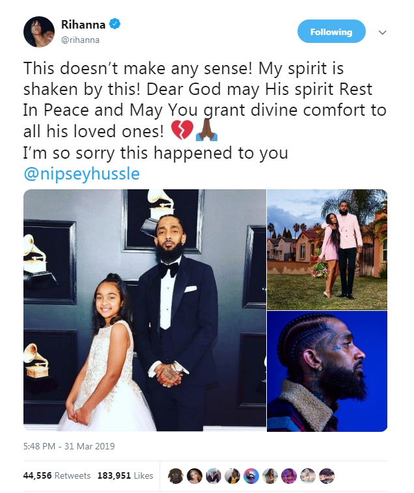Open the couple in pink outfits photo
This screenshot has width=414, height=493.
(327, 248)
